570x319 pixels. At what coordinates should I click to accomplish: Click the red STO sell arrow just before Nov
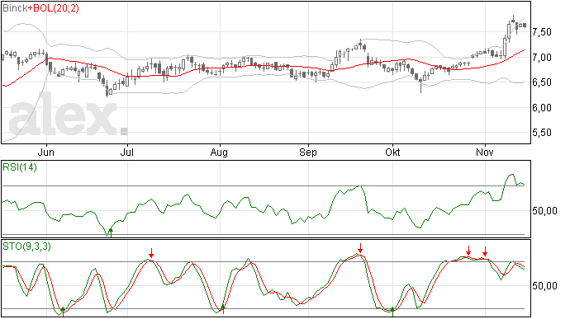[x=468, y=251]
